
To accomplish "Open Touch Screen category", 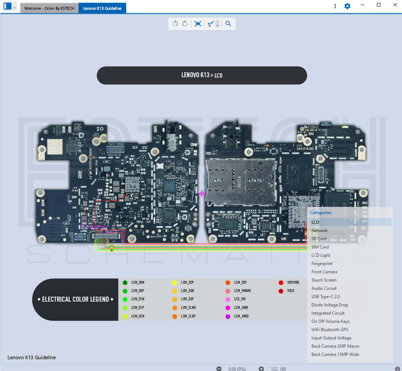I will click(x=350, y=280).
